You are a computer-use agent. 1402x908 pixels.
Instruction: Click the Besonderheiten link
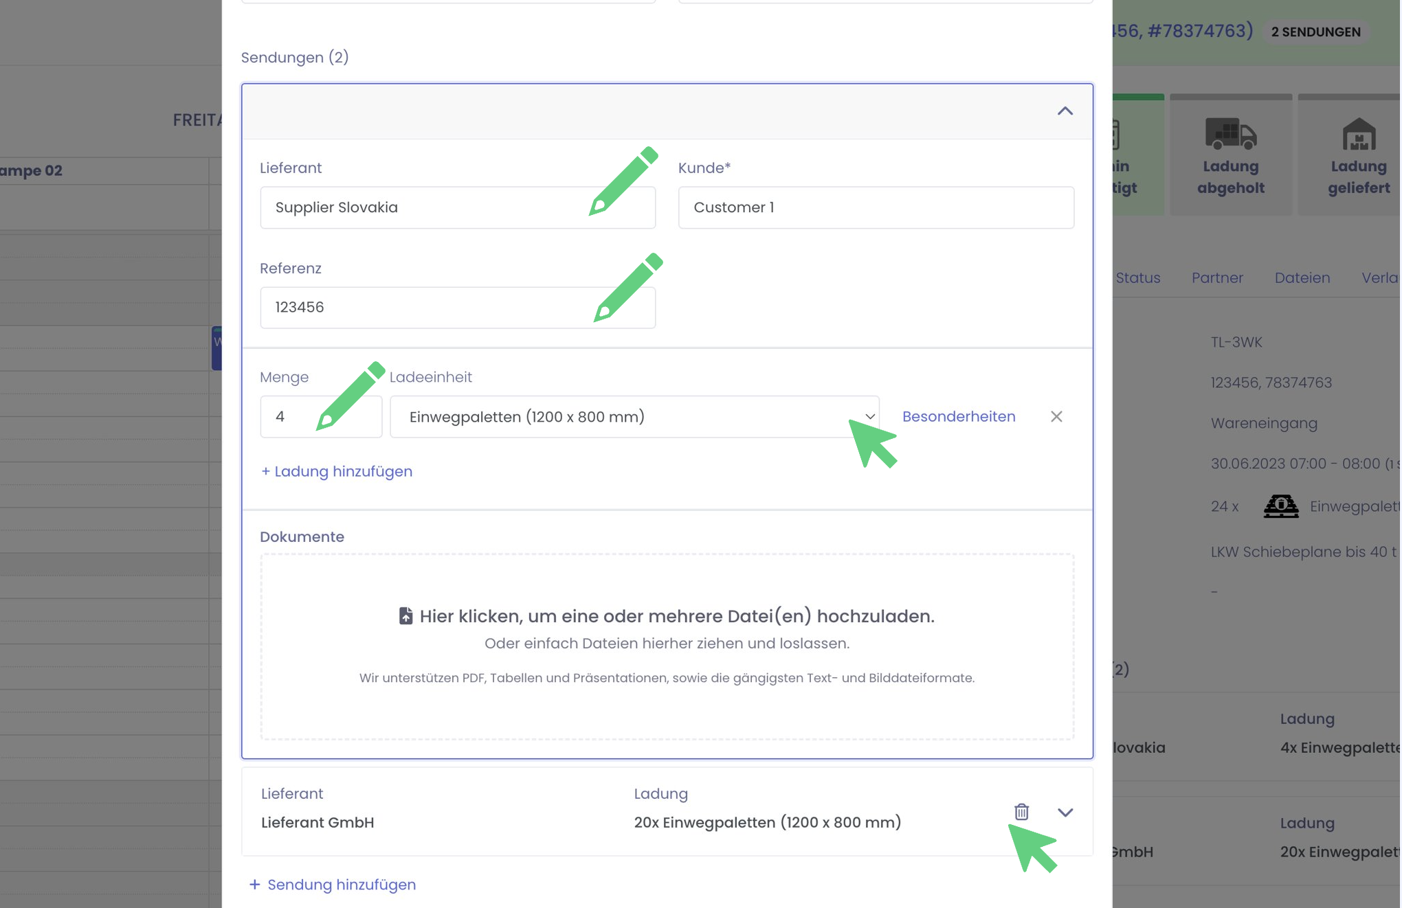(x=958, y=416)
